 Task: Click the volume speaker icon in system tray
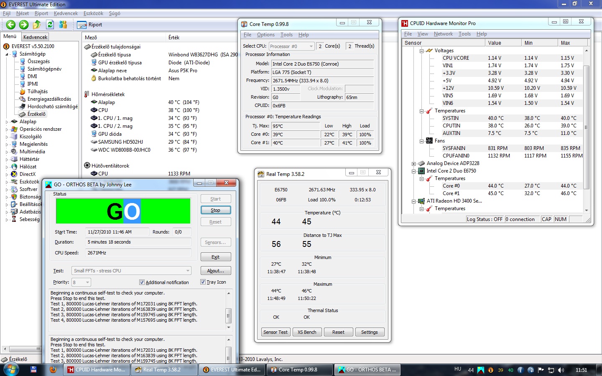pyautogui.click(x=561, y=370)
